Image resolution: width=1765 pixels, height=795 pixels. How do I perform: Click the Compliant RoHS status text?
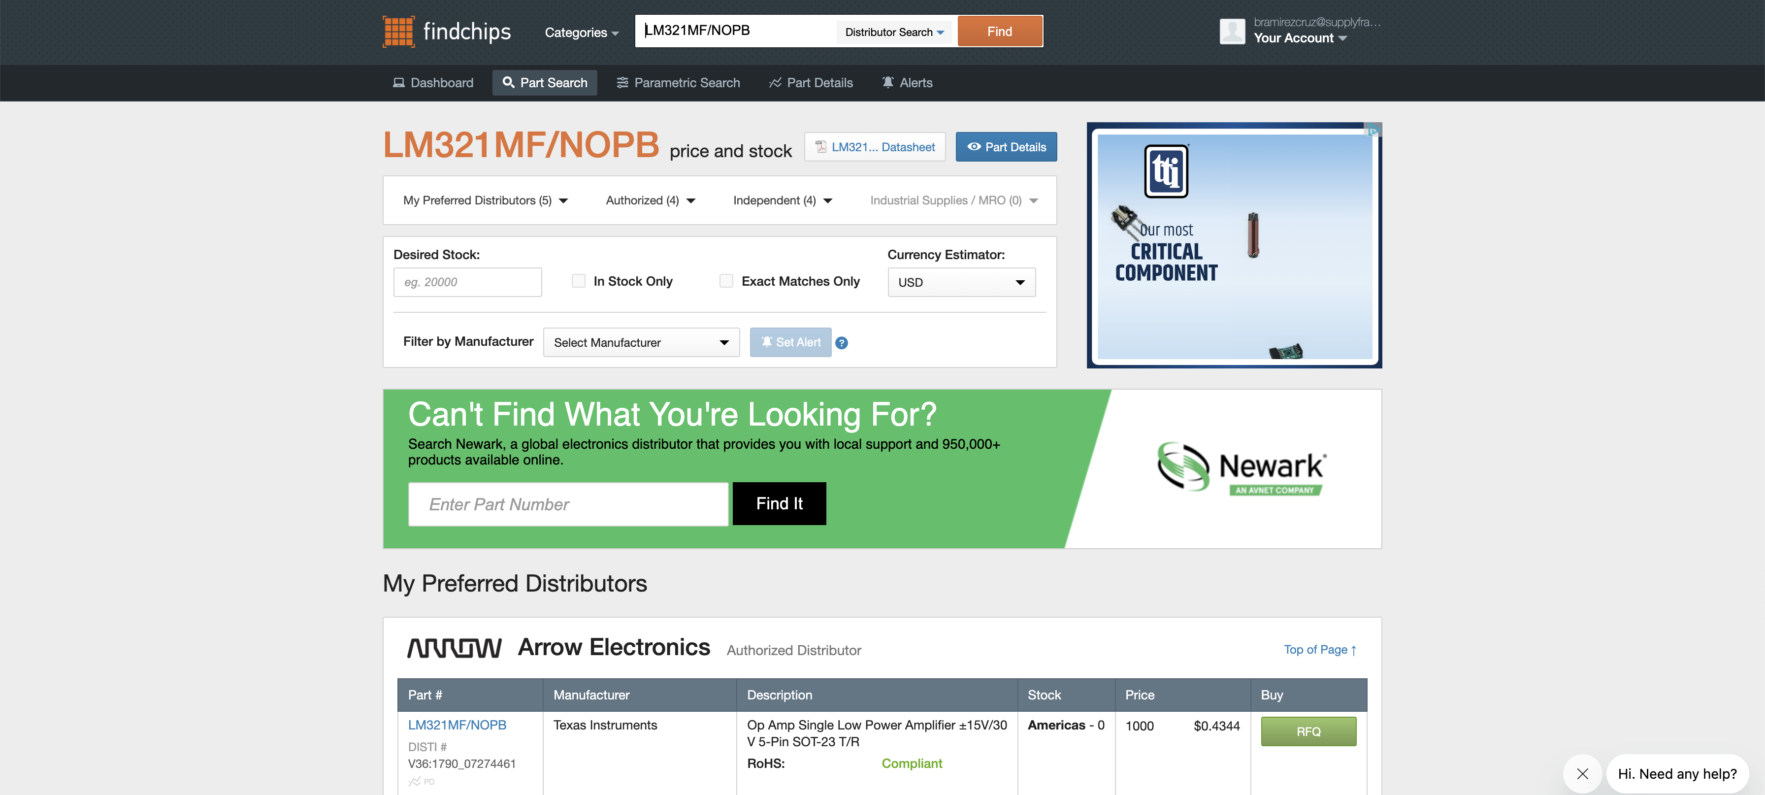[911, 763]
